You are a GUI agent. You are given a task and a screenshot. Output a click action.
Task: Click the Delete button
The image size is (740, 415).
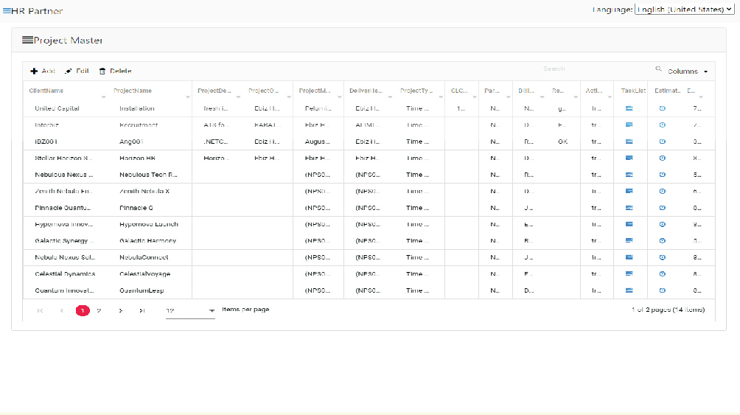[x=115, y=71]
